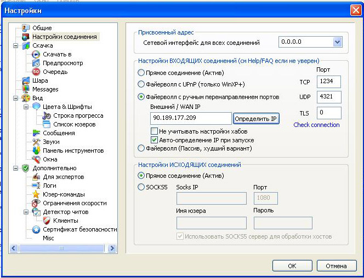Click the Панель инструментов icon

pos(36,150)
